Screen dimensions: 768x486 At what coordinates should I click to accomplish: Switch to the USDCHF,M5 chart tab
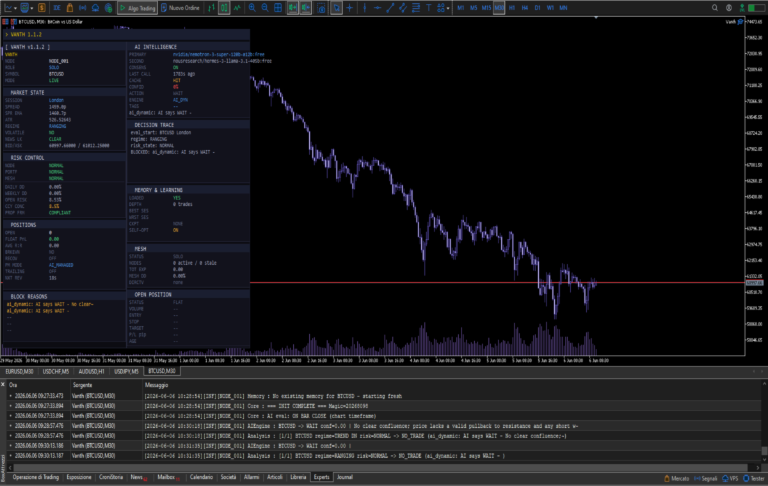pos(56,371)
